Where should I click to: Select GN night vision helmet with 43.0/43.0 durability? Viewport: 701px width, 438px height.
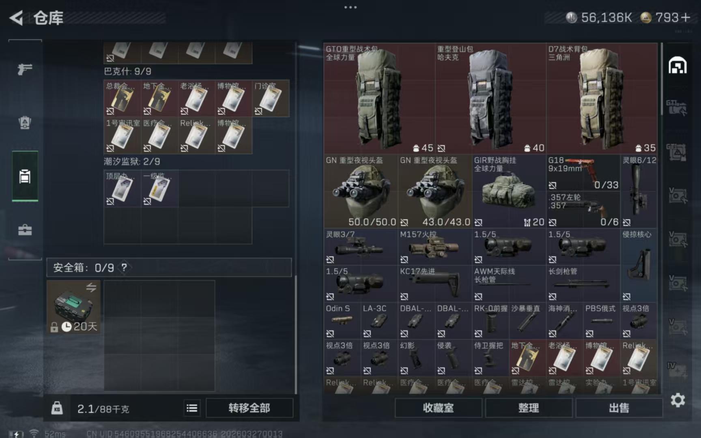pos(435,191)
